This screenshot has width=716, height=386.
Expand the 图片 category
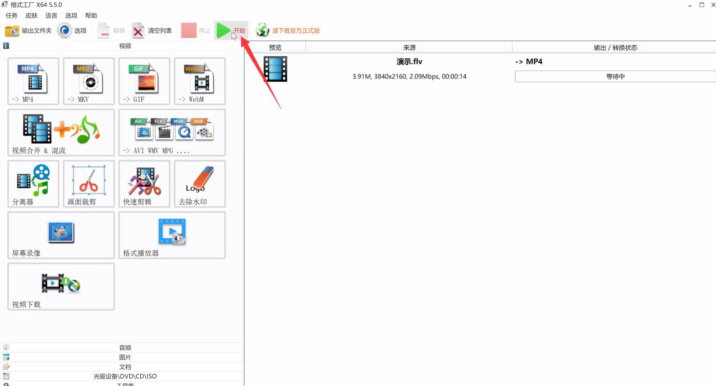point(122,357)
